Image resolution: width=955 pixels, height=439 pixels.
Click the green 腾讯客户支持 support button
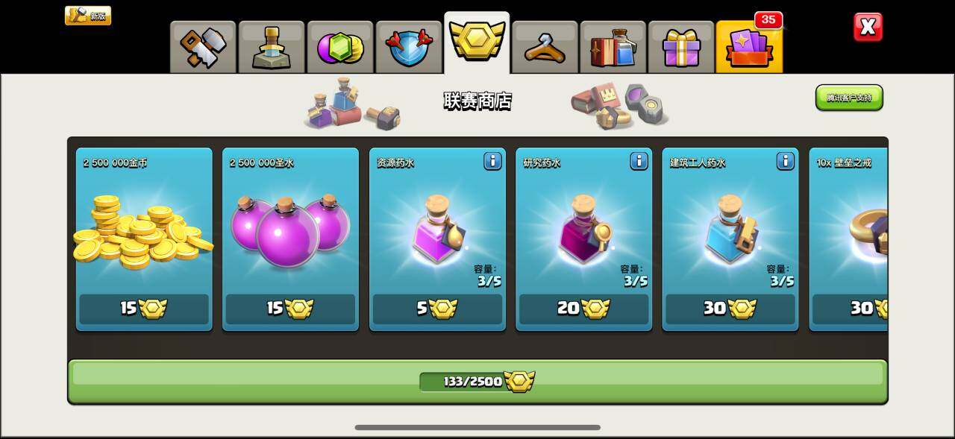click(849, 98)
